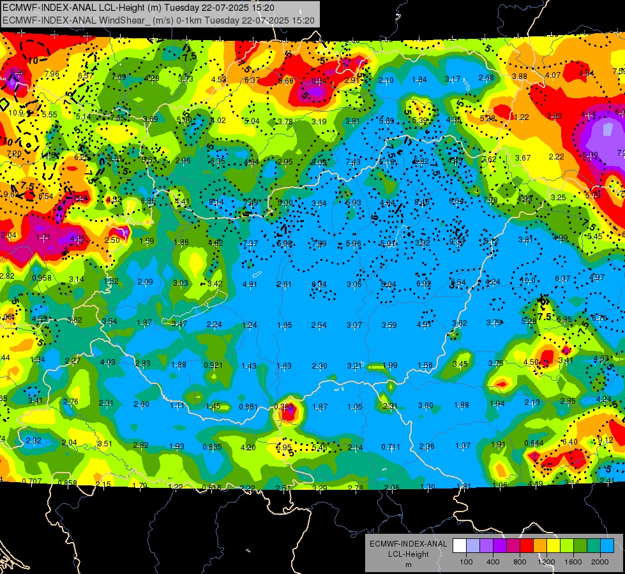Image resolution: width=625 pixels, height=574 pixels.
Task: Click the wind shear value 4.20
Action: tap(248, 447)
